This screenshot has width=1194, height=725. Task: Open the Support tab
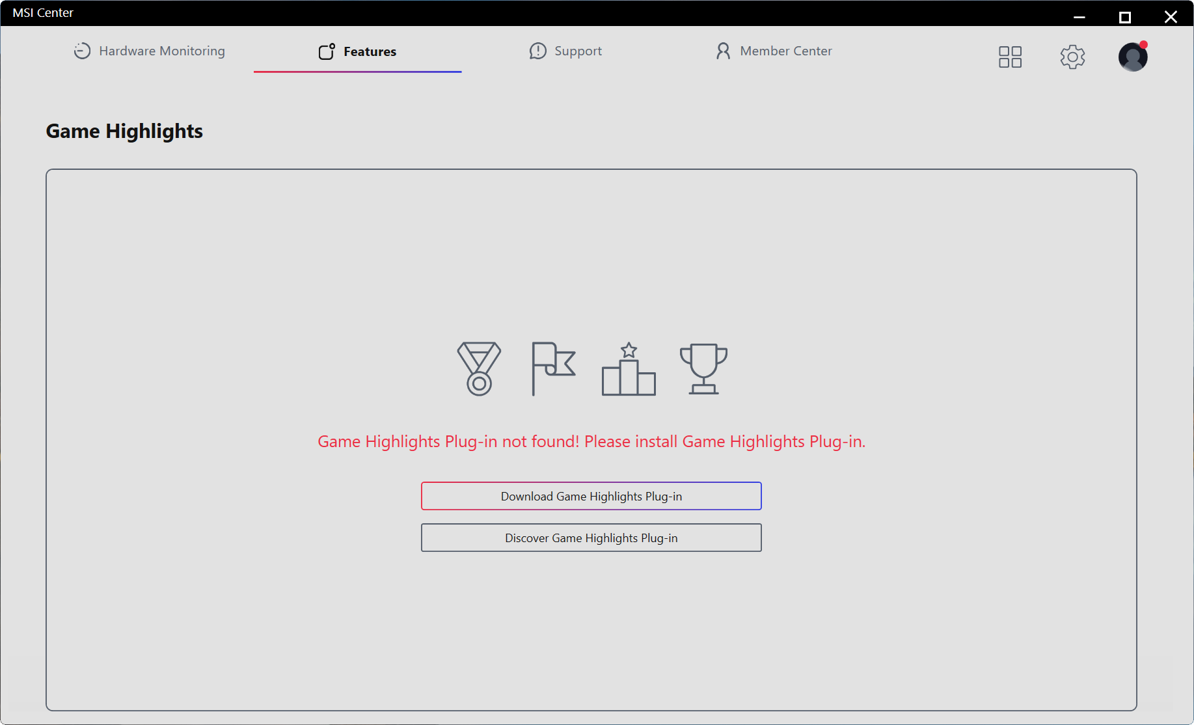pyautogui.click(x=565, y=51)
